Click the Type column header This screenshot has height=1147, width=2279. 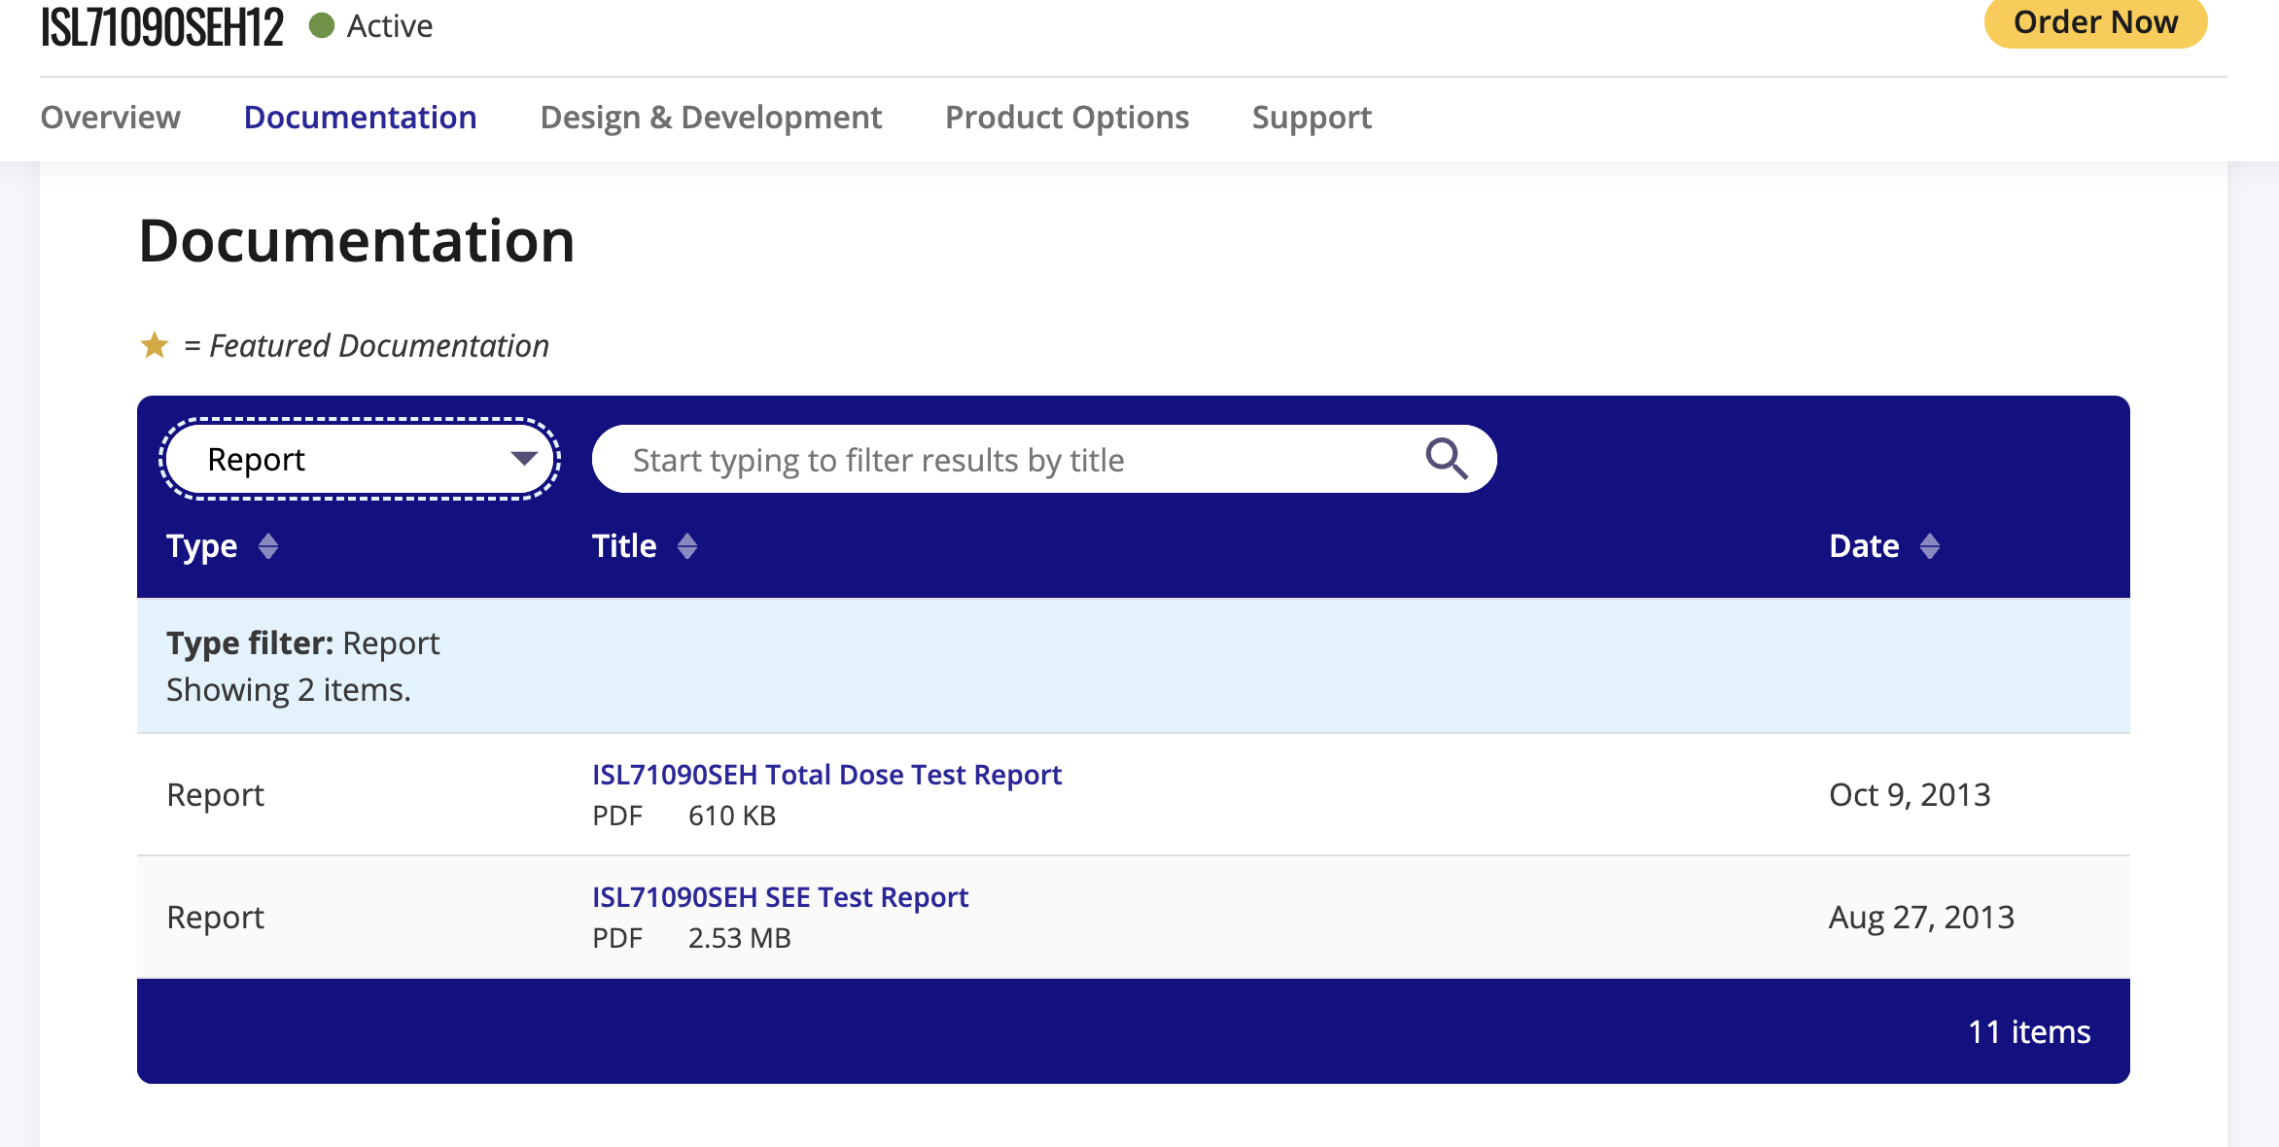(x=202, y=546)
